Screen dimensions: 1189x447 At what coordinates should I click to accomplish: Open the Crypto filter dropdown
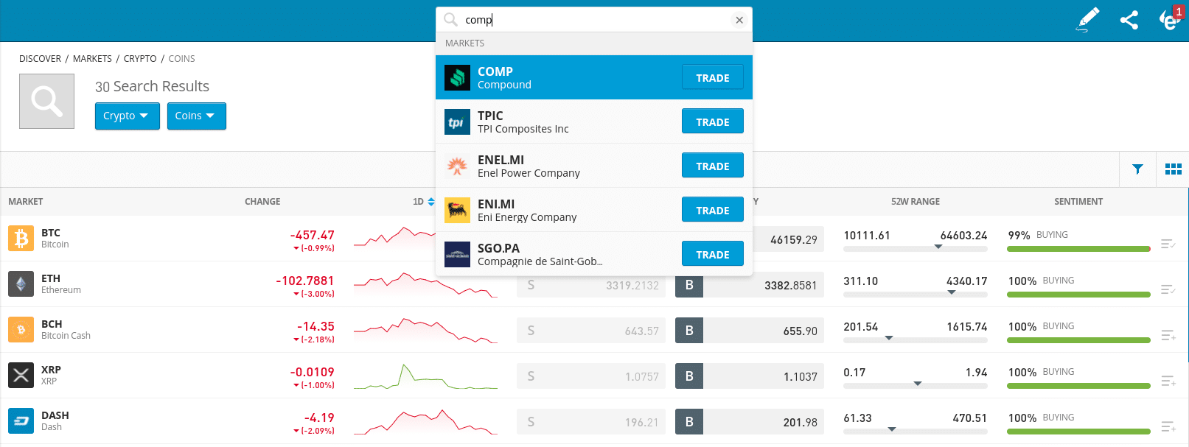click(127, 116)
